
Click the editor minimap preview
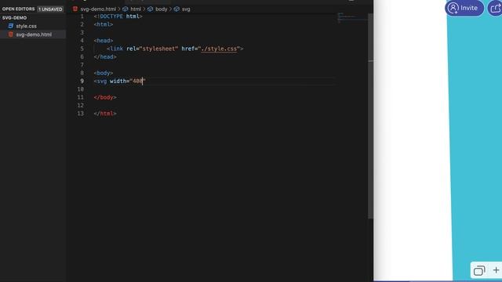(352, 17)
